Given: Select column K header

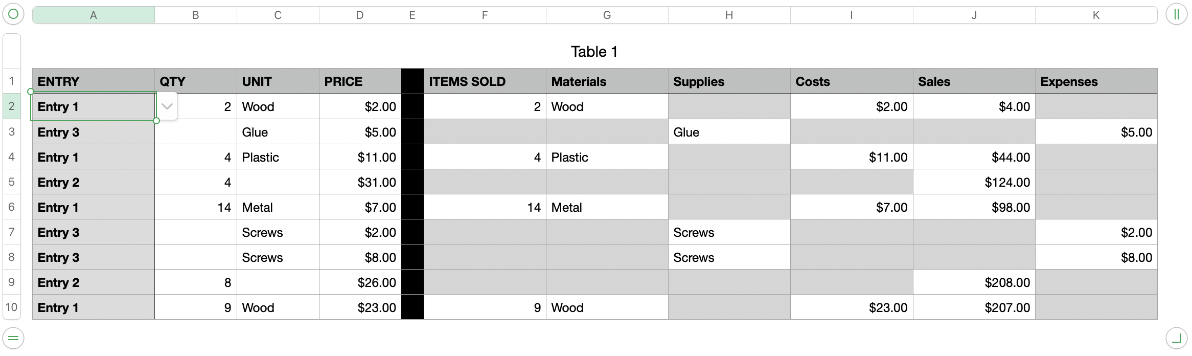Looking at the screenshot, I should point(1096,15).
